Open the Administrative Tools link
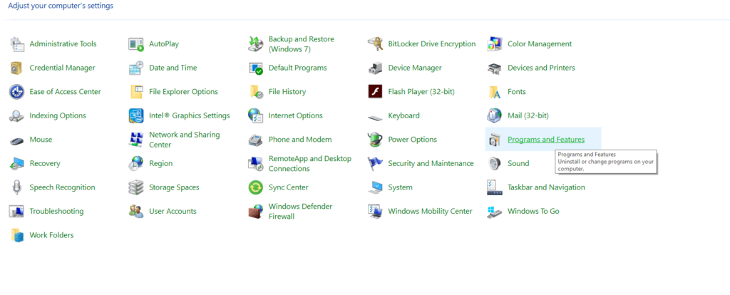 tap(63, 44)
